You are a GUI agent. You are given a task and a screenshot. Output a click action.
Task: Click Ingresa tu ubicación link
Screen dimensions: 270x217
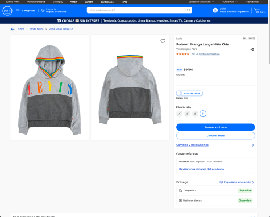(x=237, y=182)
